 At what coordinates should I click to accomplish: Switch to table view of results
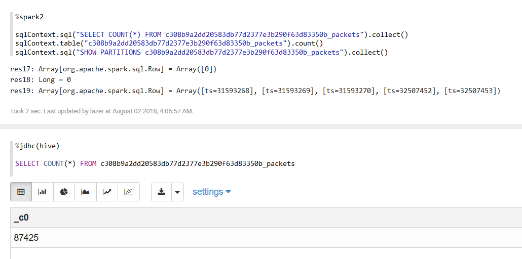21,192
